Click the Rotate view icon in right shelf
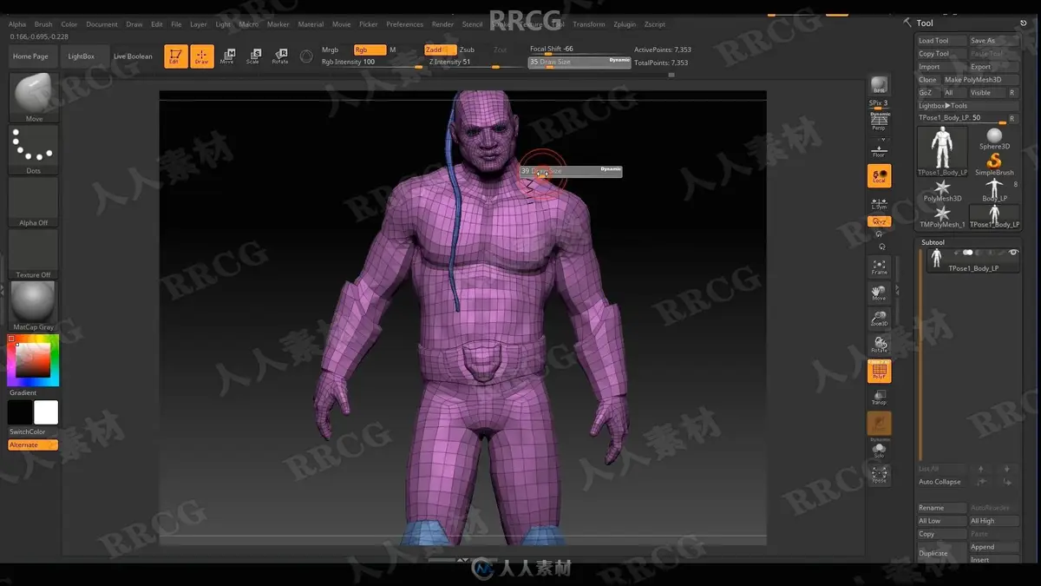 [x=879, y=345]
